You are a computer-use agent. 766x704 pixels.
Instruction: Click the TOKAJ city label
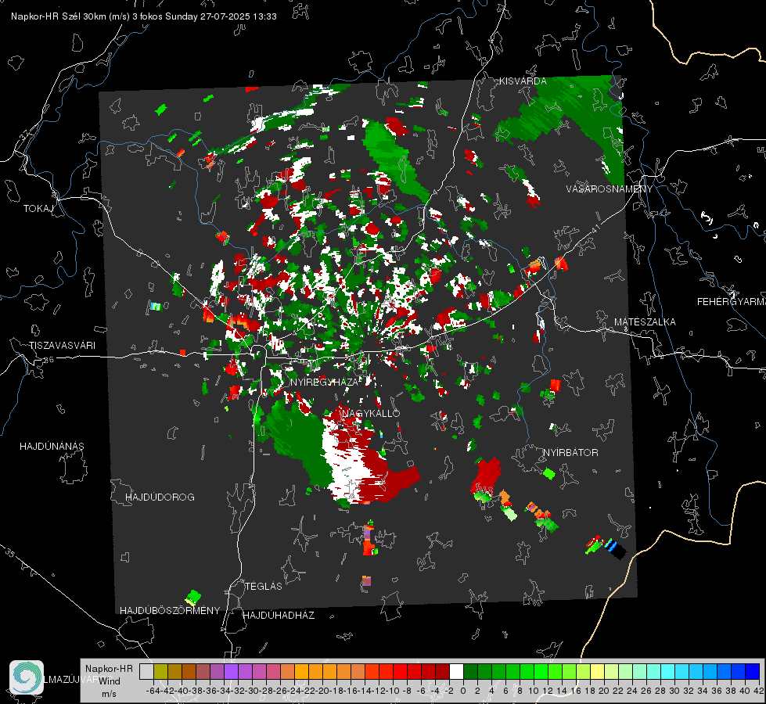tap(38, 209)
